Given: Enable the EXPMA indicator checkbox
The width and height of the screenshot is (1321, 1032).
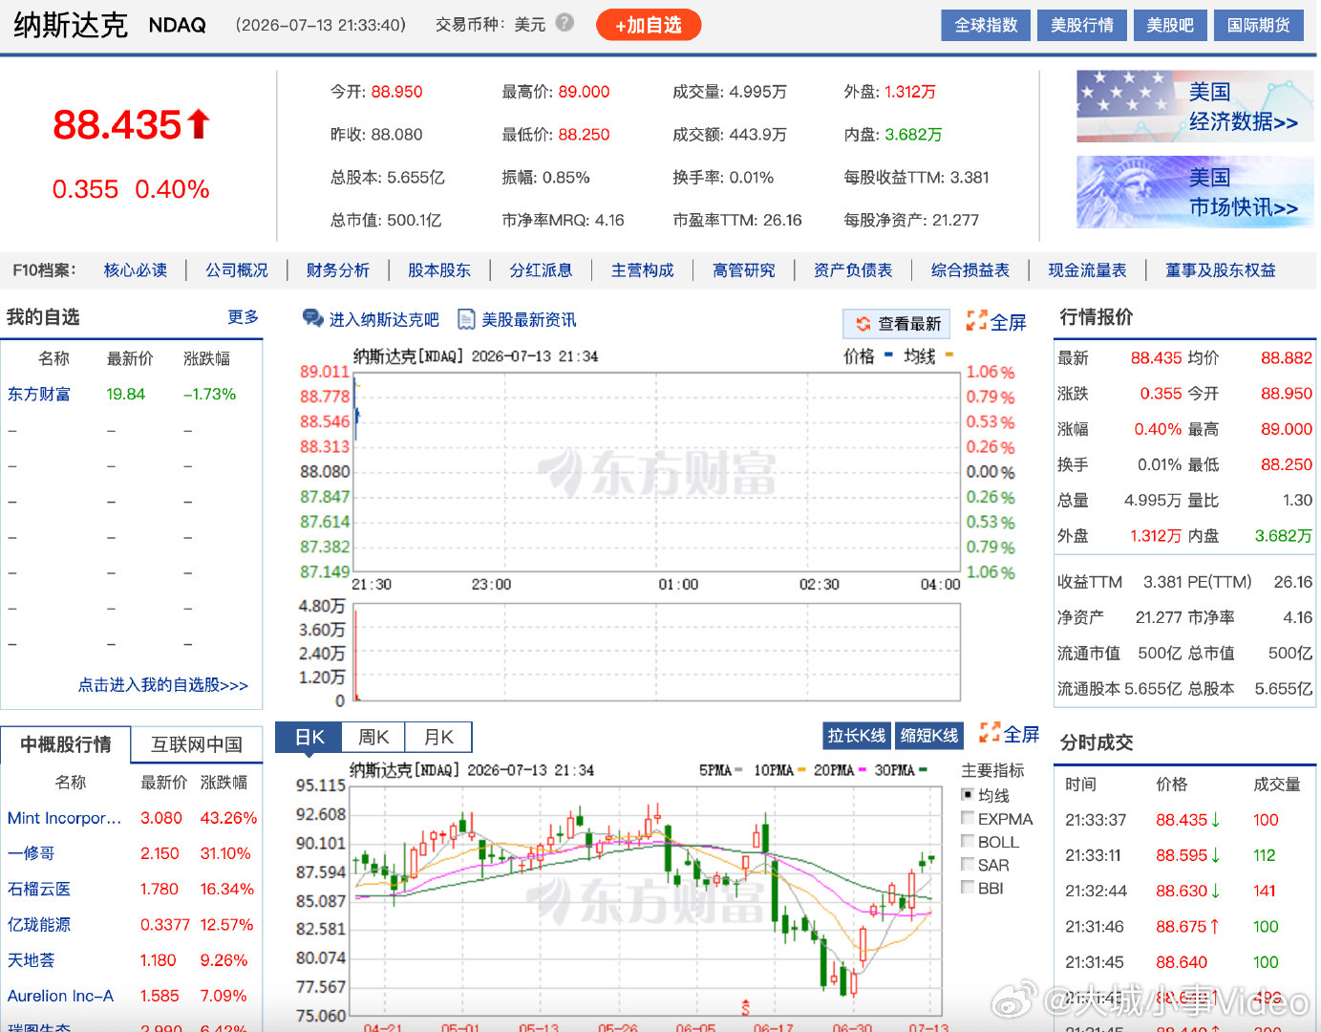Looking at the screenshot, I should pos(968,818).
